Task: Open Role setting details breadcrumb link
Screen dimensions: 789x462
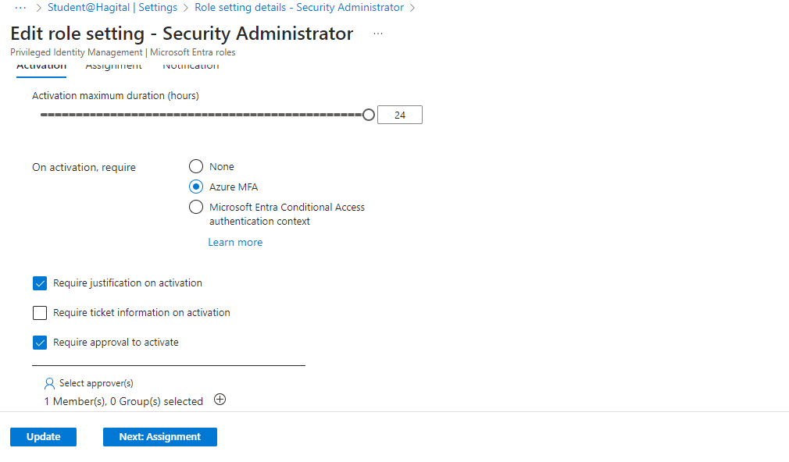Action: (299, 7)
